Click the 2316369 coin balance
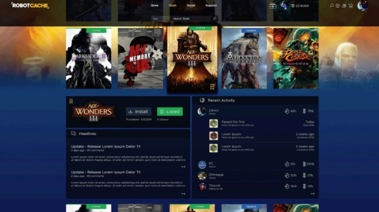 click(302, 6)
